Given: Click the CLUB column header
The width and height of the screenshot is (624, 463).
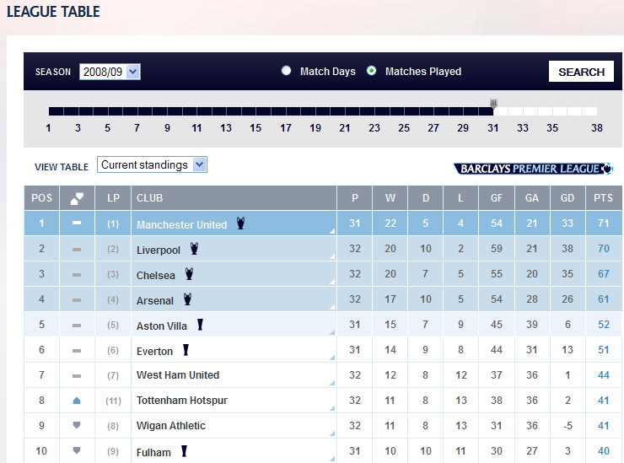Looking at the screenshot, I should pyautogui.click(x=150, y=198).
